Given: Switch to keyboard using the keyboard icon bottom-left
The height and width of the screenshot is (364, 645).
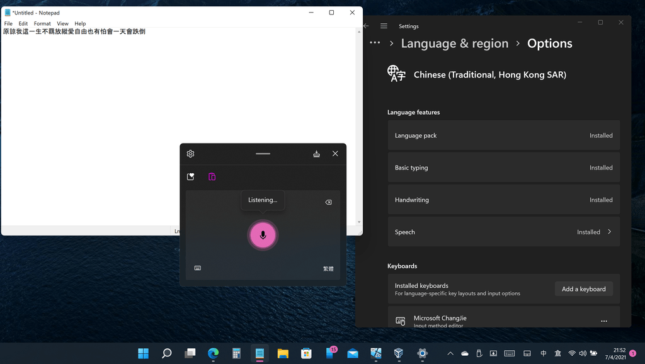Looking at the screenshot, I should [x=197, y=268].
